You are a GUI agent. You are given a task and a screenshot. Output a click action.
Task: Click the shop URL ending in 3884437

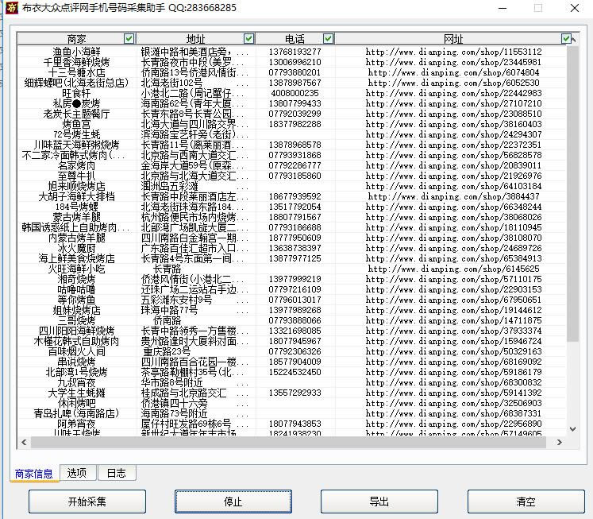click(453, 196)
